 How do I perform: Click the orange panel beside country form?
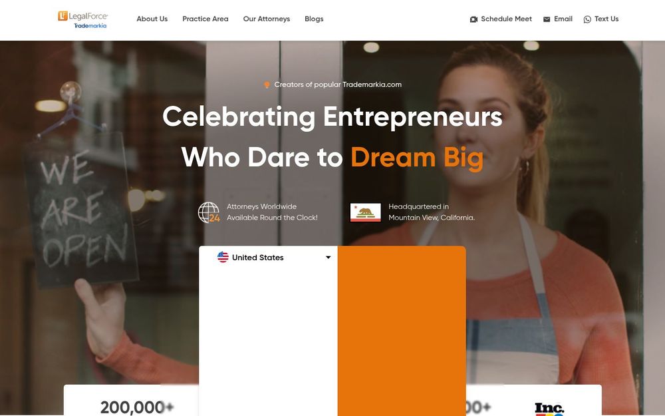(x=402, y=331)
